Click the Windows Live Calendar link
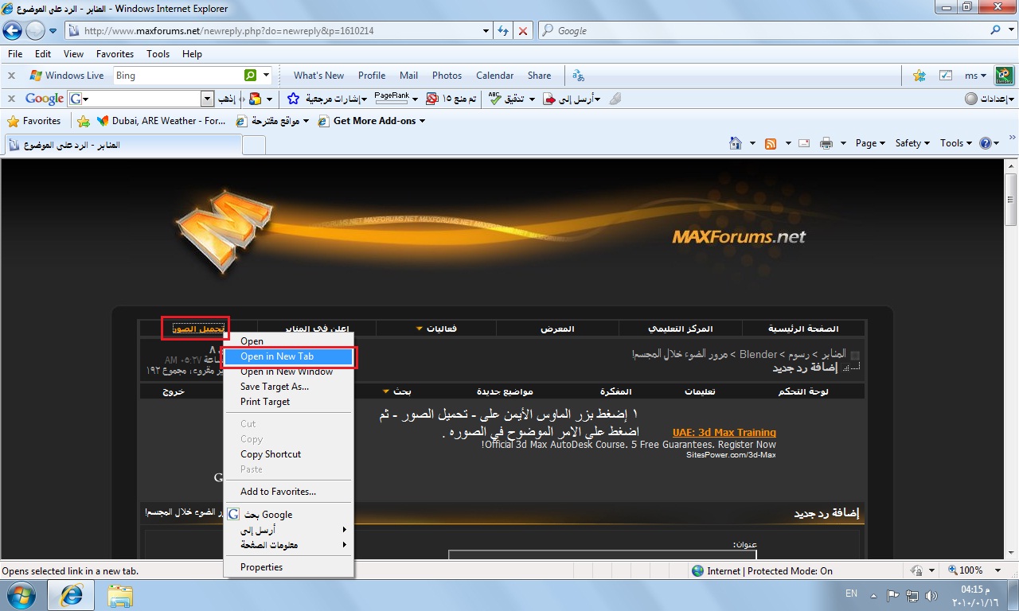1019x611 pixels. pos(494,76)
